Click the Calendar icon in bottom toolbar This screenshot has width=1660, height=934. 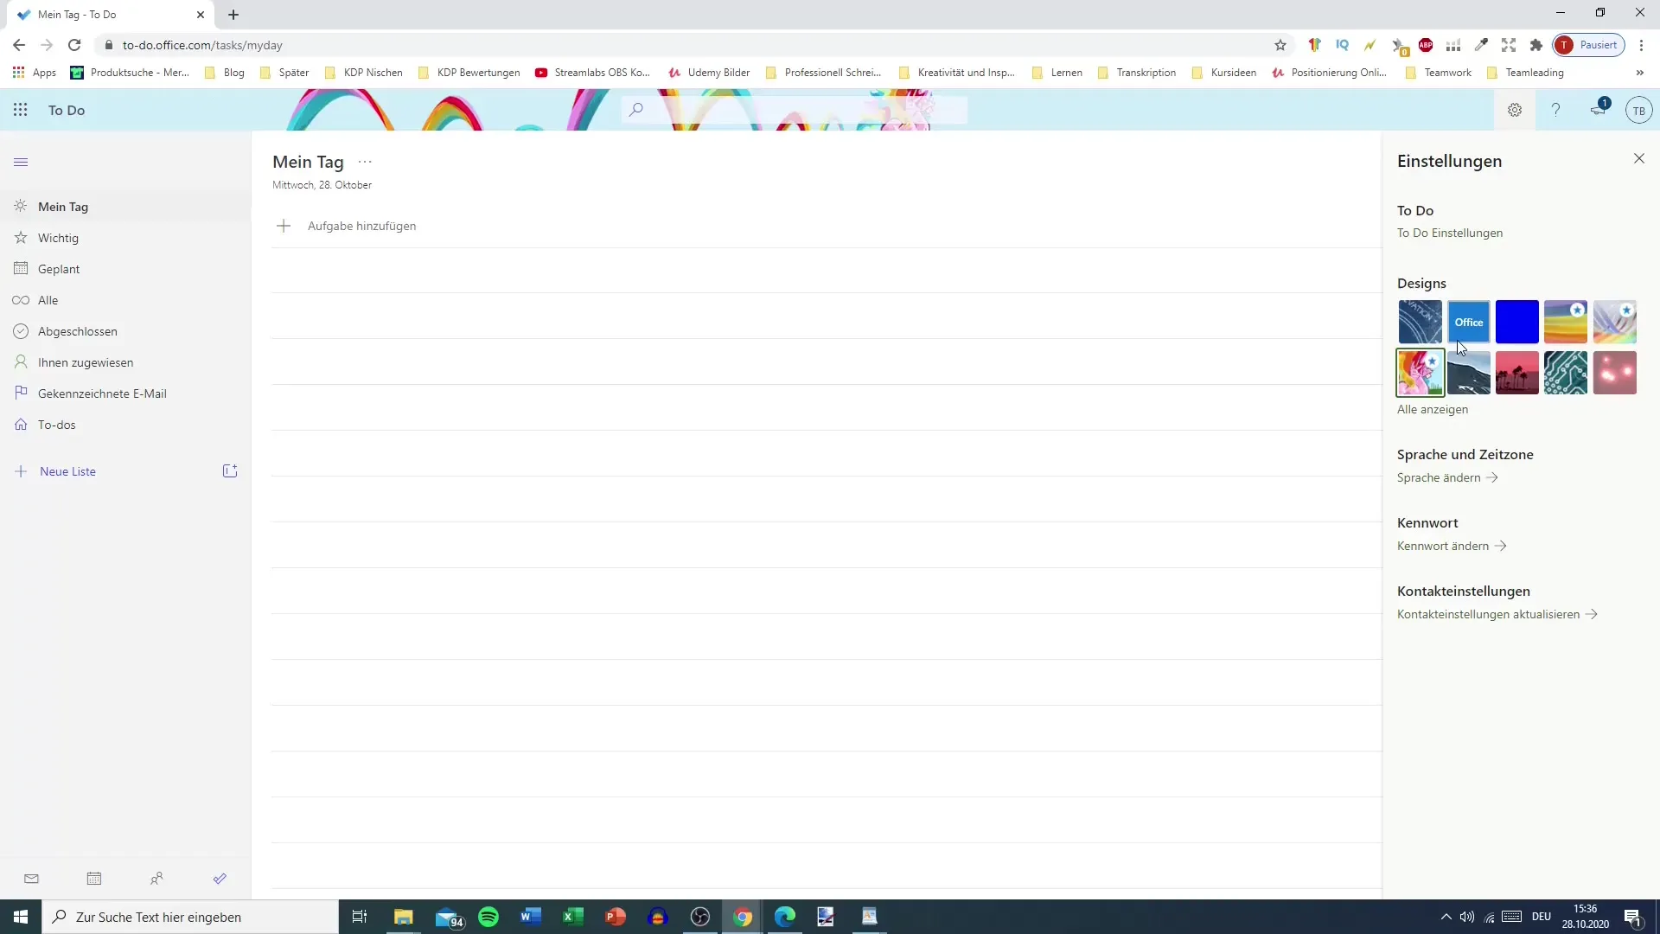point(93,878)
